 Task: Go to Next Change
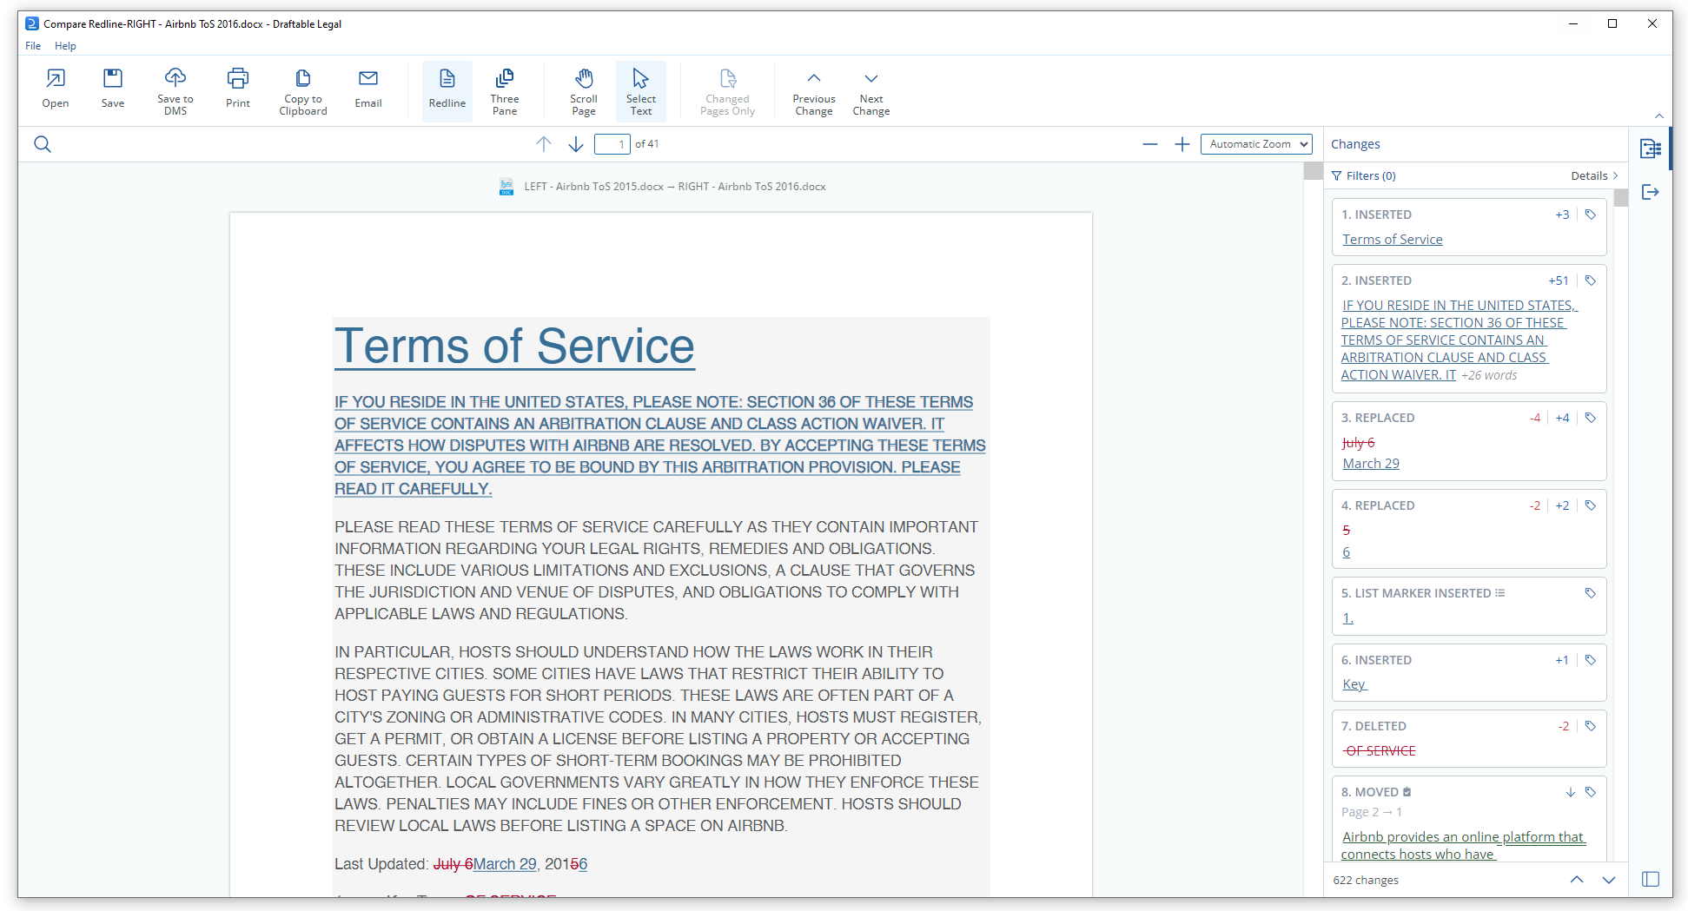tap(871, 91)
